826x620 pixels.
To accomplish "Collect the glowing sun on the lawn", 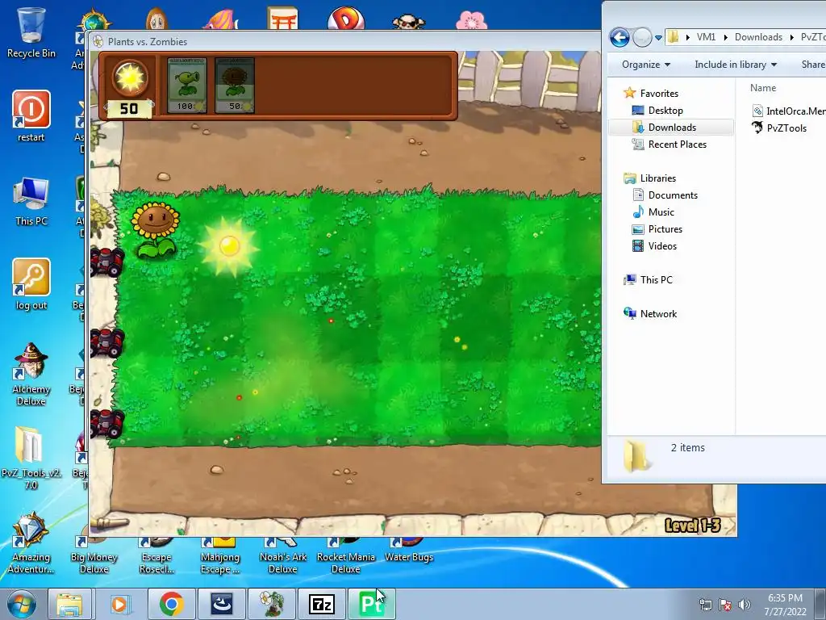I will click(x=229, y=245).
